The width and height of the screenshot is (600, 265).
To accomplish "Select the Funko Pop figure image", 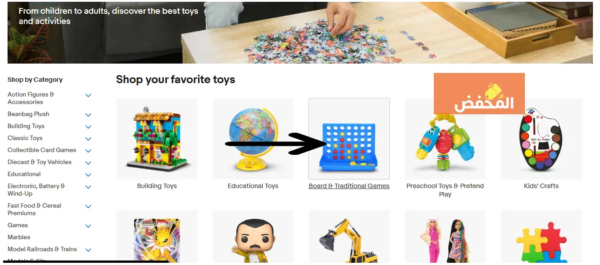I will tap(253, 237).
